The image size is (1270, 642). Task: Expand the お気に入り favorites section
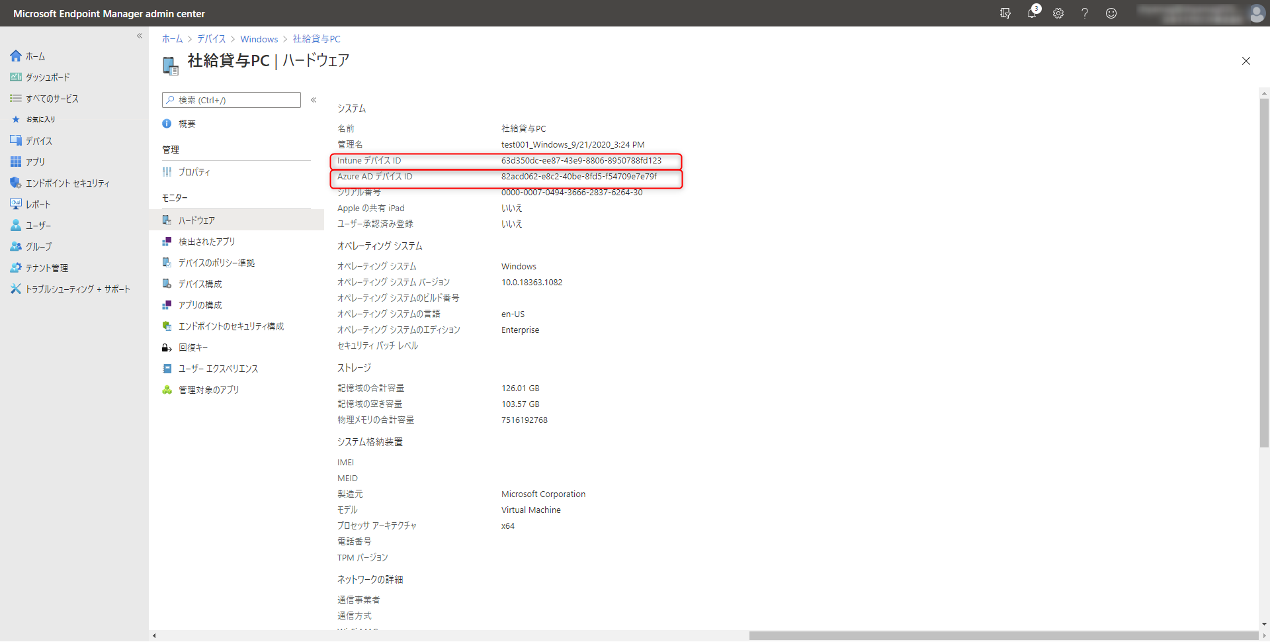tap(16, 119)
